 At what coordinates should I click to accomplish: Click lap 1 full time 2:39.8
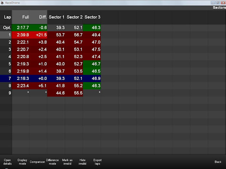(20, 35)
